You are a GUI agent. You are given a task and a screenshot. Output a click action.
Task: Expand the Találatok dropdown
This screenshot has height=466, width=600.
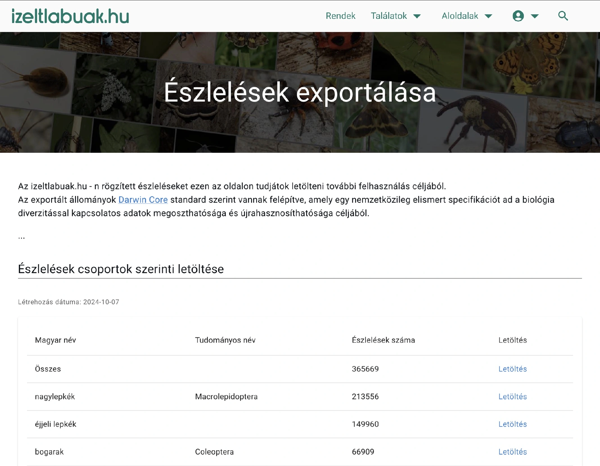tap(417, 16)
